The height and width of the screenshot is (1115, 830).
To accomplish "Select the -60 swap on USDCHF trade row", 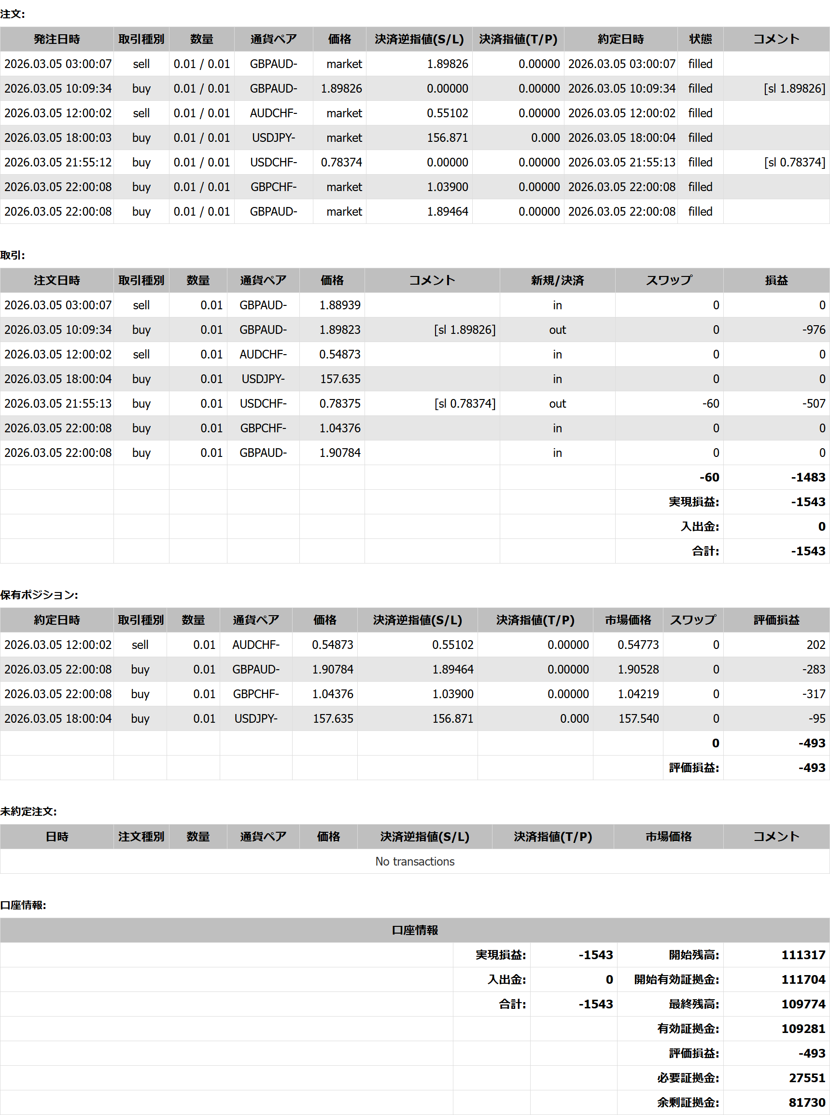I will click(x=710, y=404).
